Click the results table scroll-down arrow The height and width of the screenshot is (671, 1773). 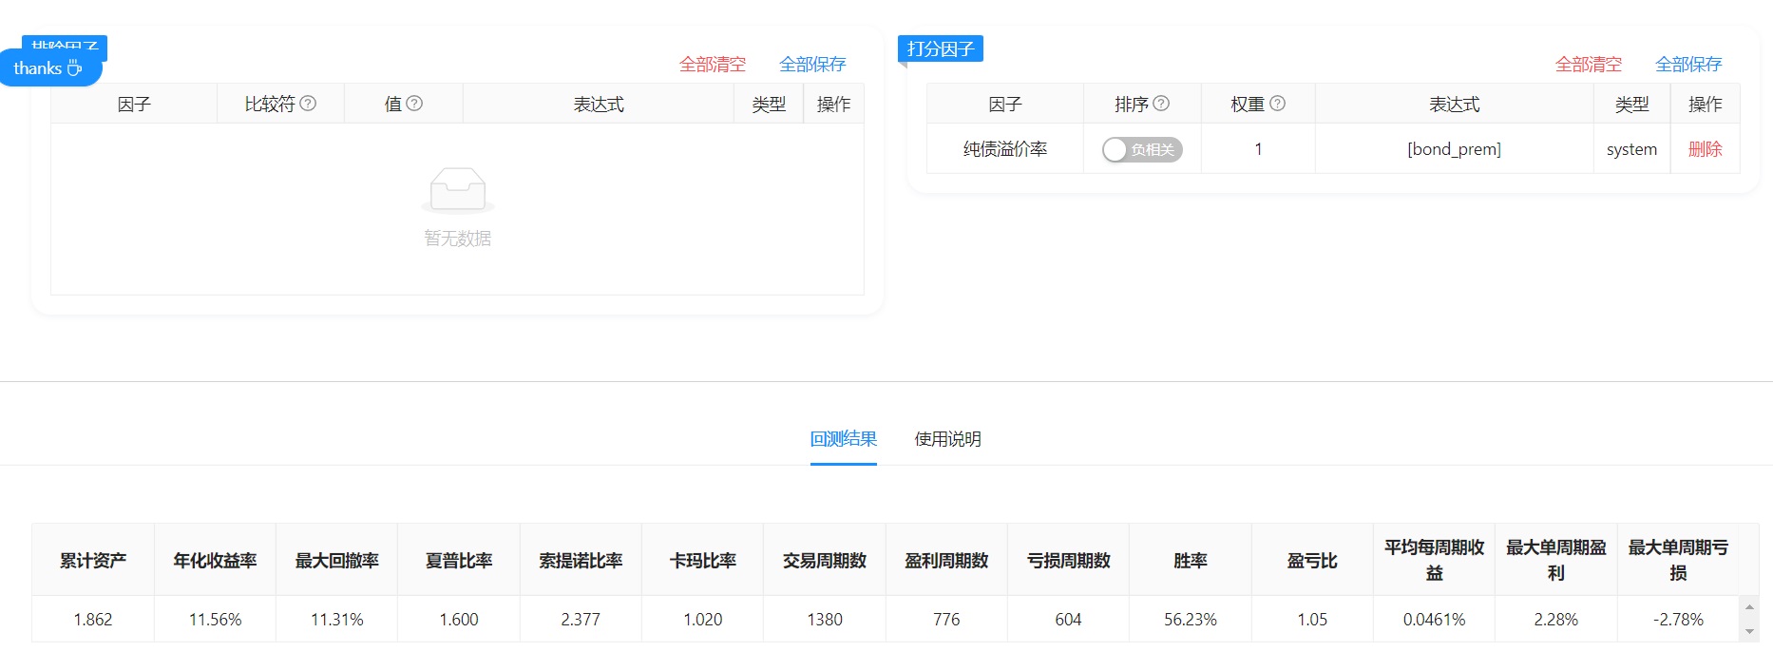tap(1749, 631)
